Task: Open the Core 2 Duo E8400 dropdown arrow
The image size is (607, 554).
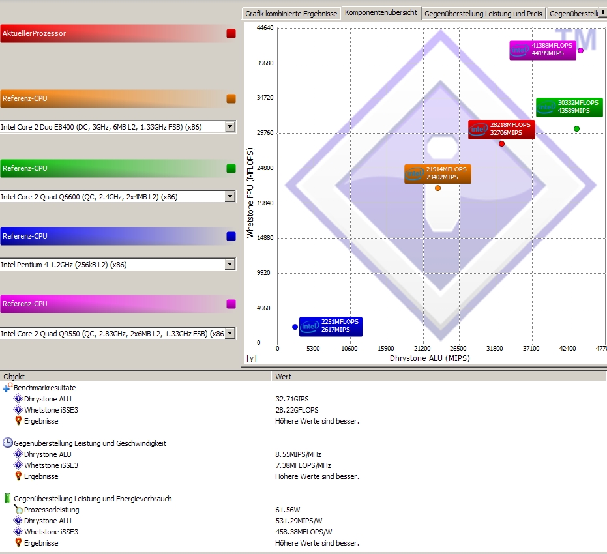Action: [230, 126]
